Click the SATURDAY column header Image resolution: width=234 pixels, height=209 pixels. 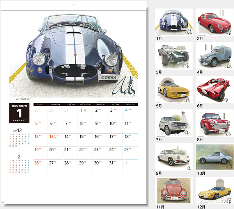[131, 105]
